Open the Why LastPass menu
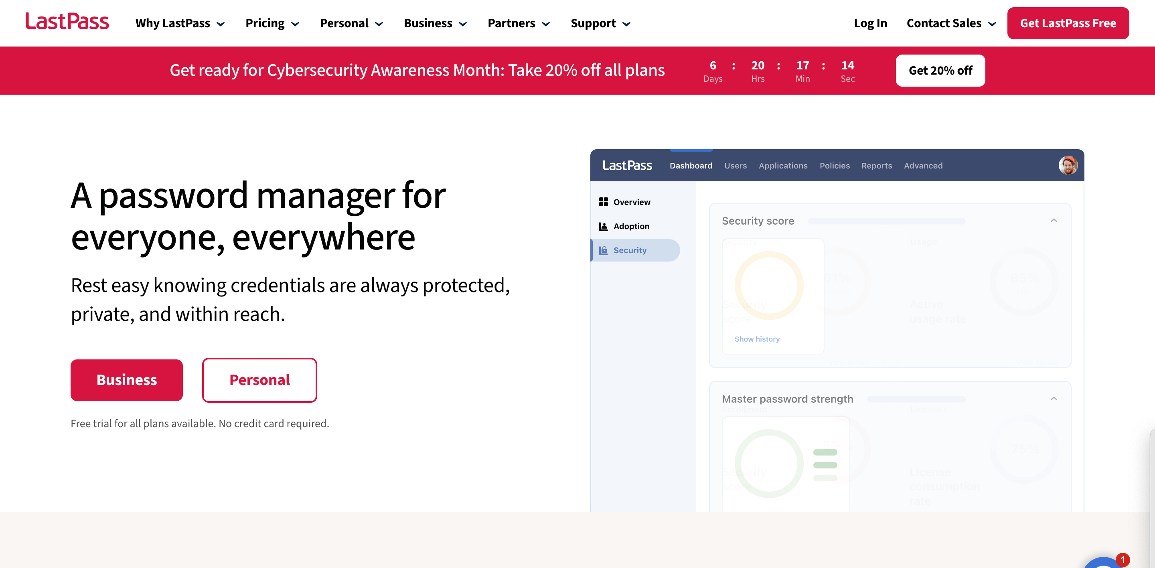This screenshot has width=1155, height=568. pyautogui.click(x=180, y=23)
